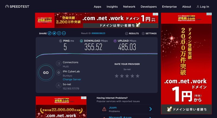The image size is (217, 118).
Task: Open the Enterprise menu
Action: [169, 7]
